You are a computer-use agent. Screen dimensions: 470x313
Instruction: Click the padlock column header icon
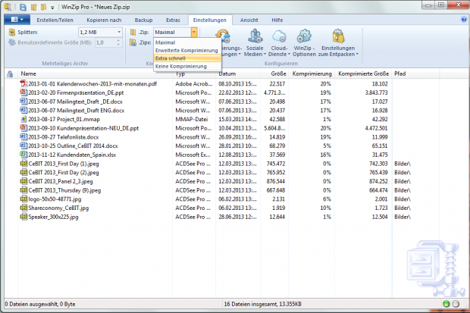(x=10, y=74)
